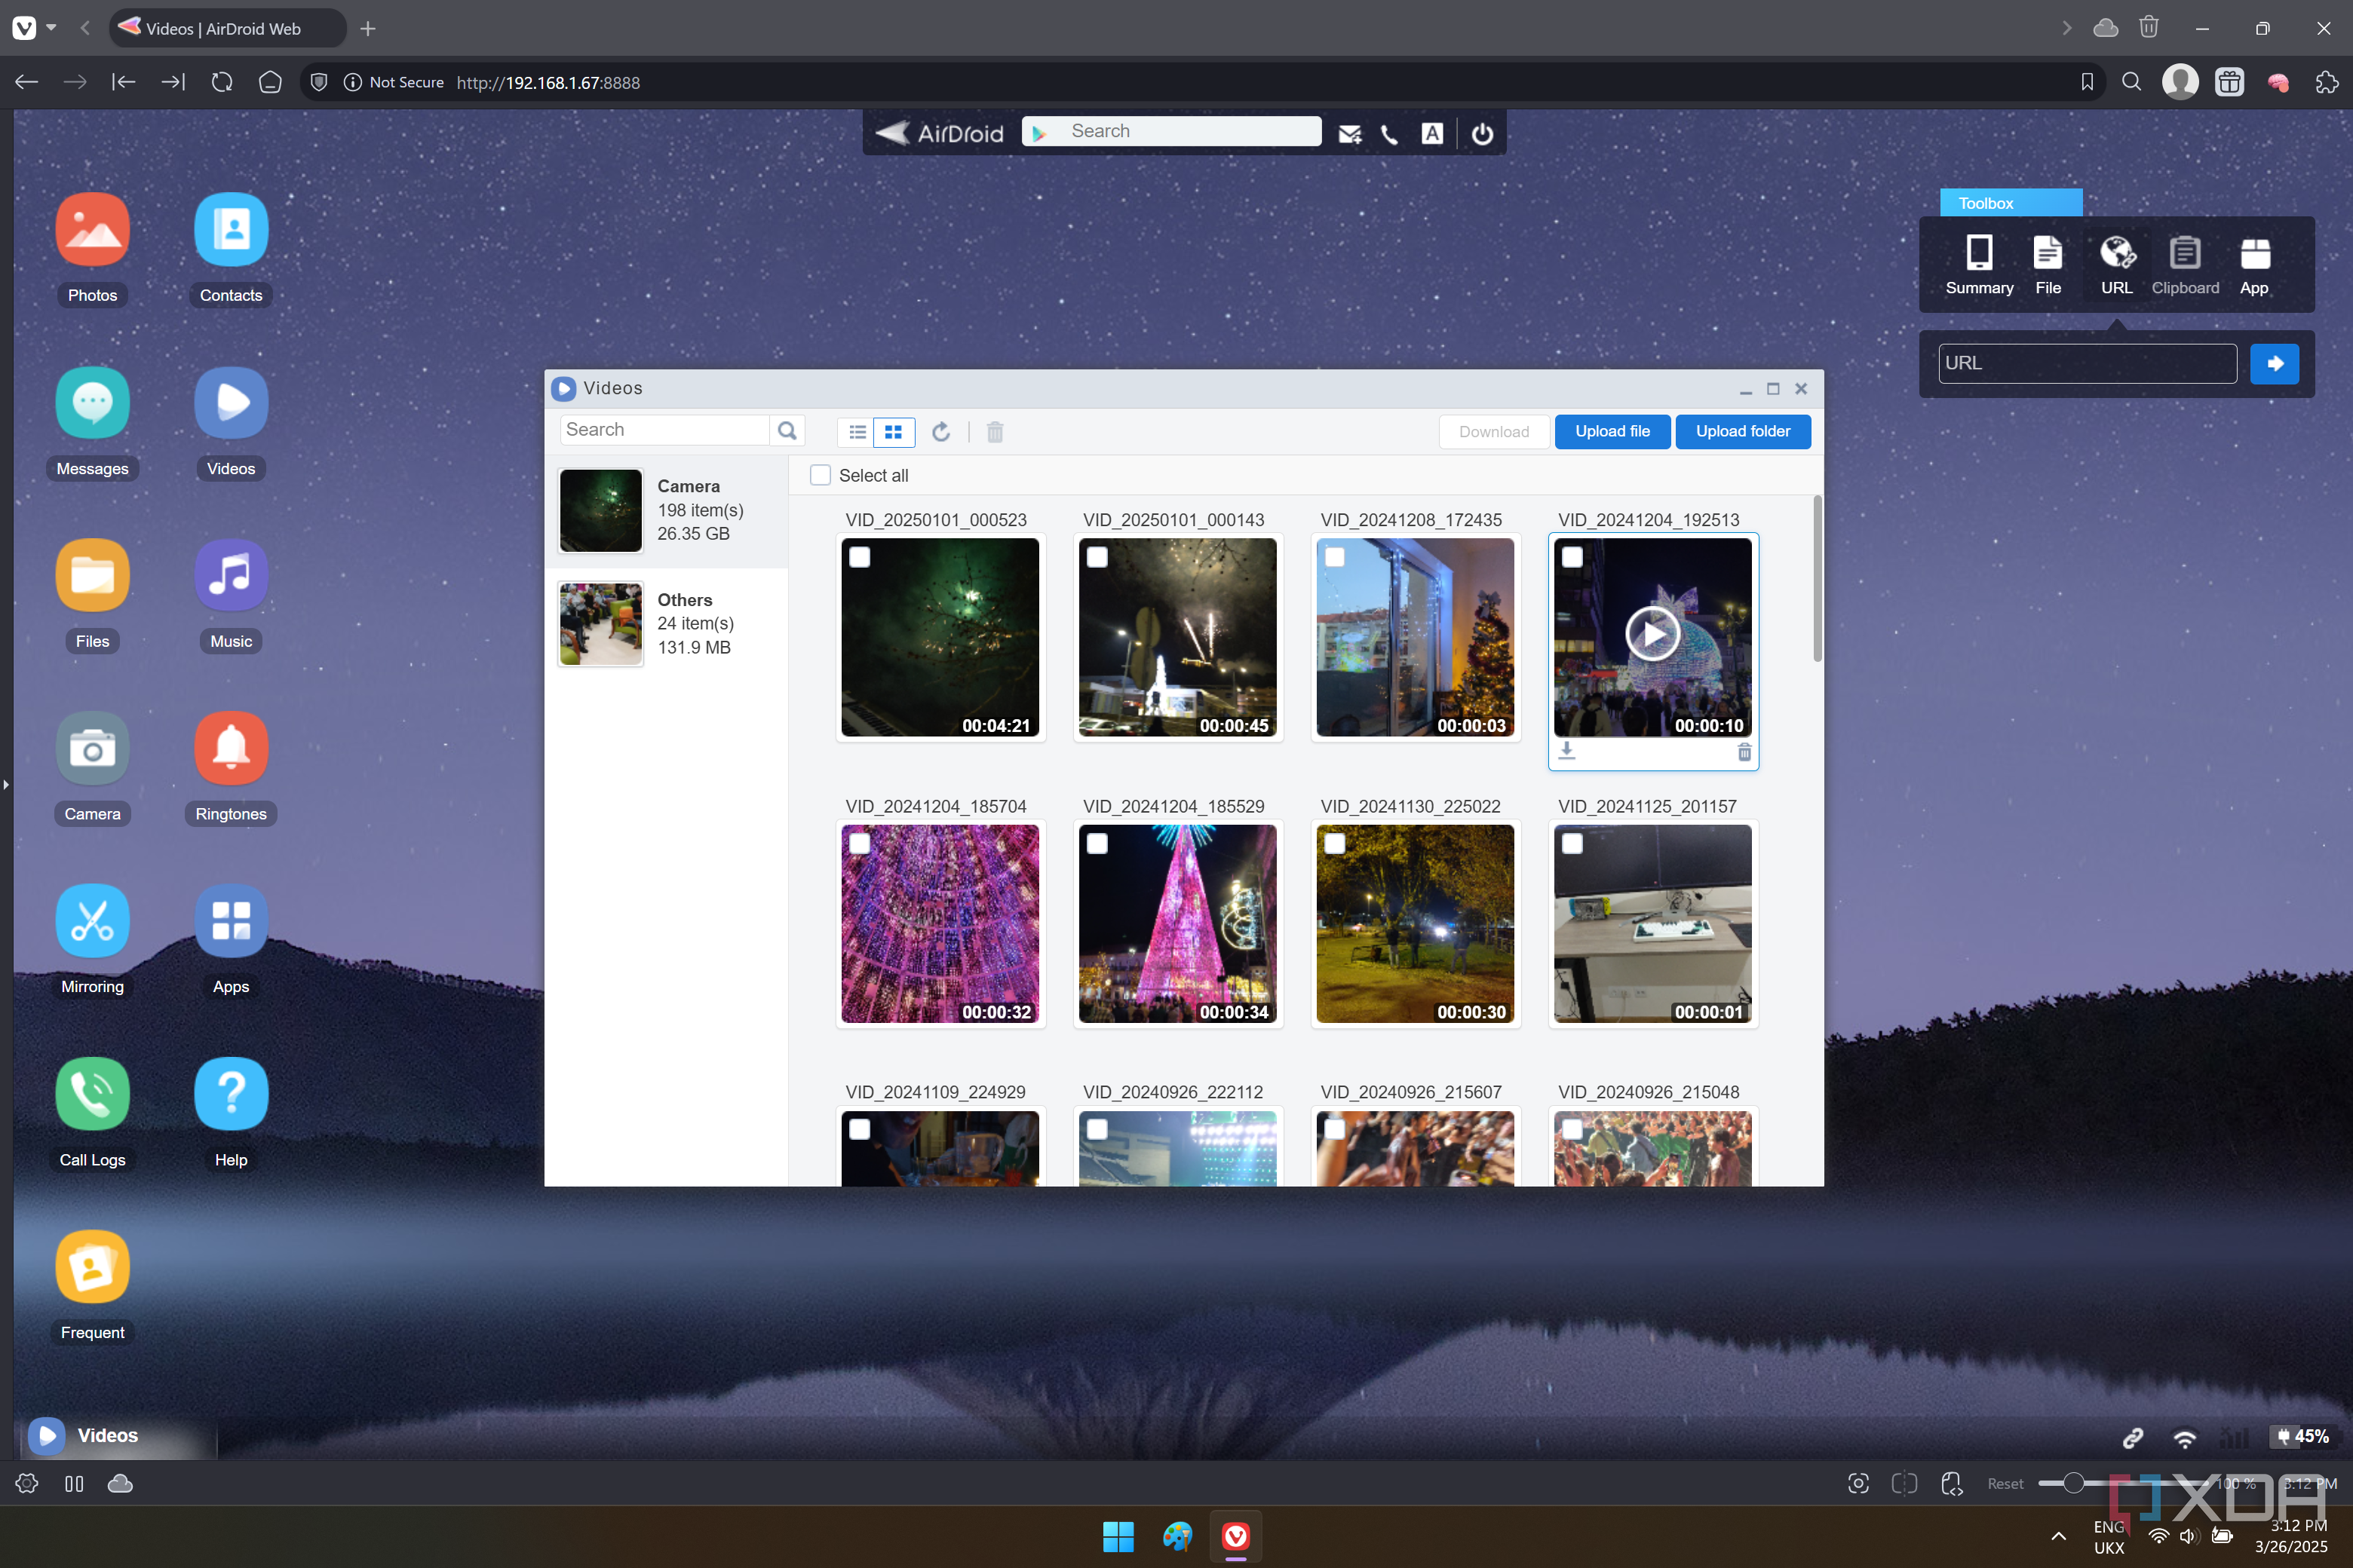Select checkbox on VID_20241204_185529 video
This screenshot has height=1568, width=2353.
[x=1097, y=844]
